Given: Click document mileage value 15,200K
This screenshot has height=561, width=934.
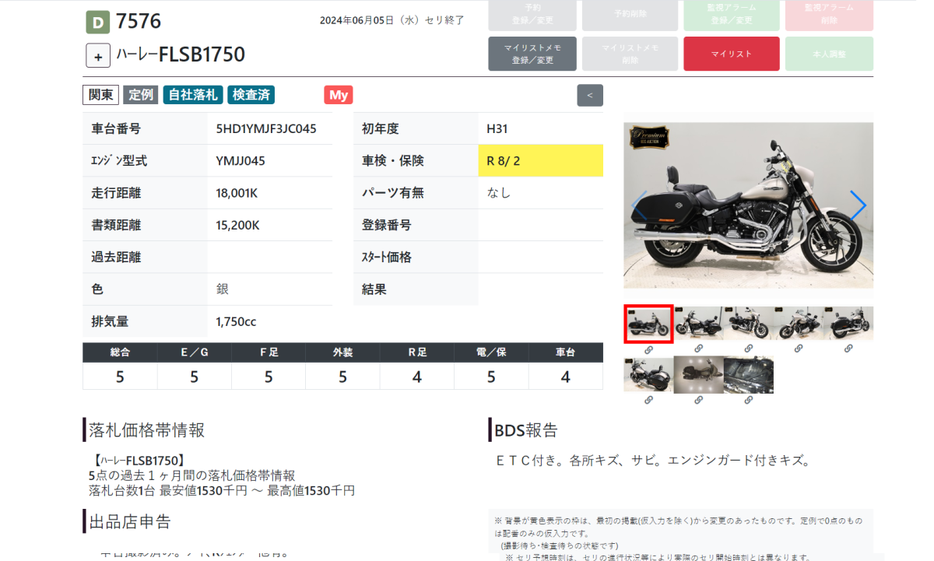Looking at the screenshot, I should 237,225.
